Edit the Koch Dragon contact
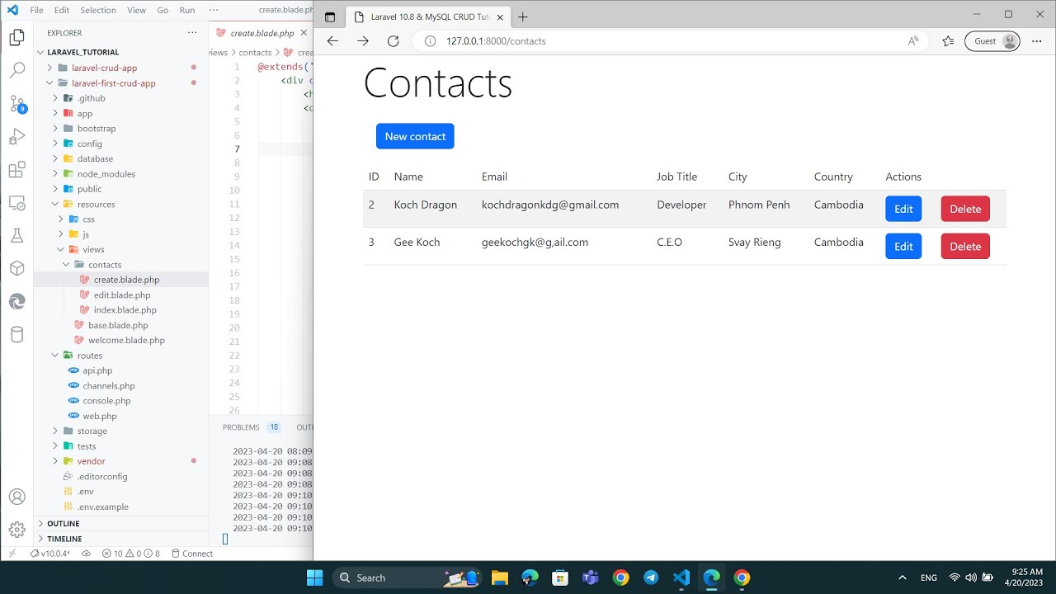 coord(903,209)
